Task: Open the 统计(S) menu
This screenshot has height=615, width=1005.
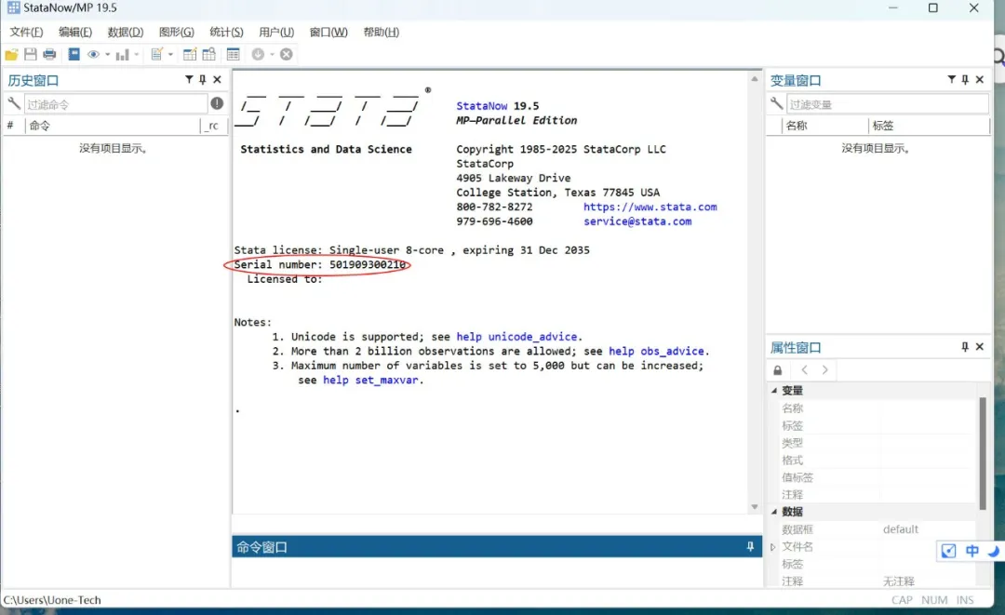Action: [225, 32]
